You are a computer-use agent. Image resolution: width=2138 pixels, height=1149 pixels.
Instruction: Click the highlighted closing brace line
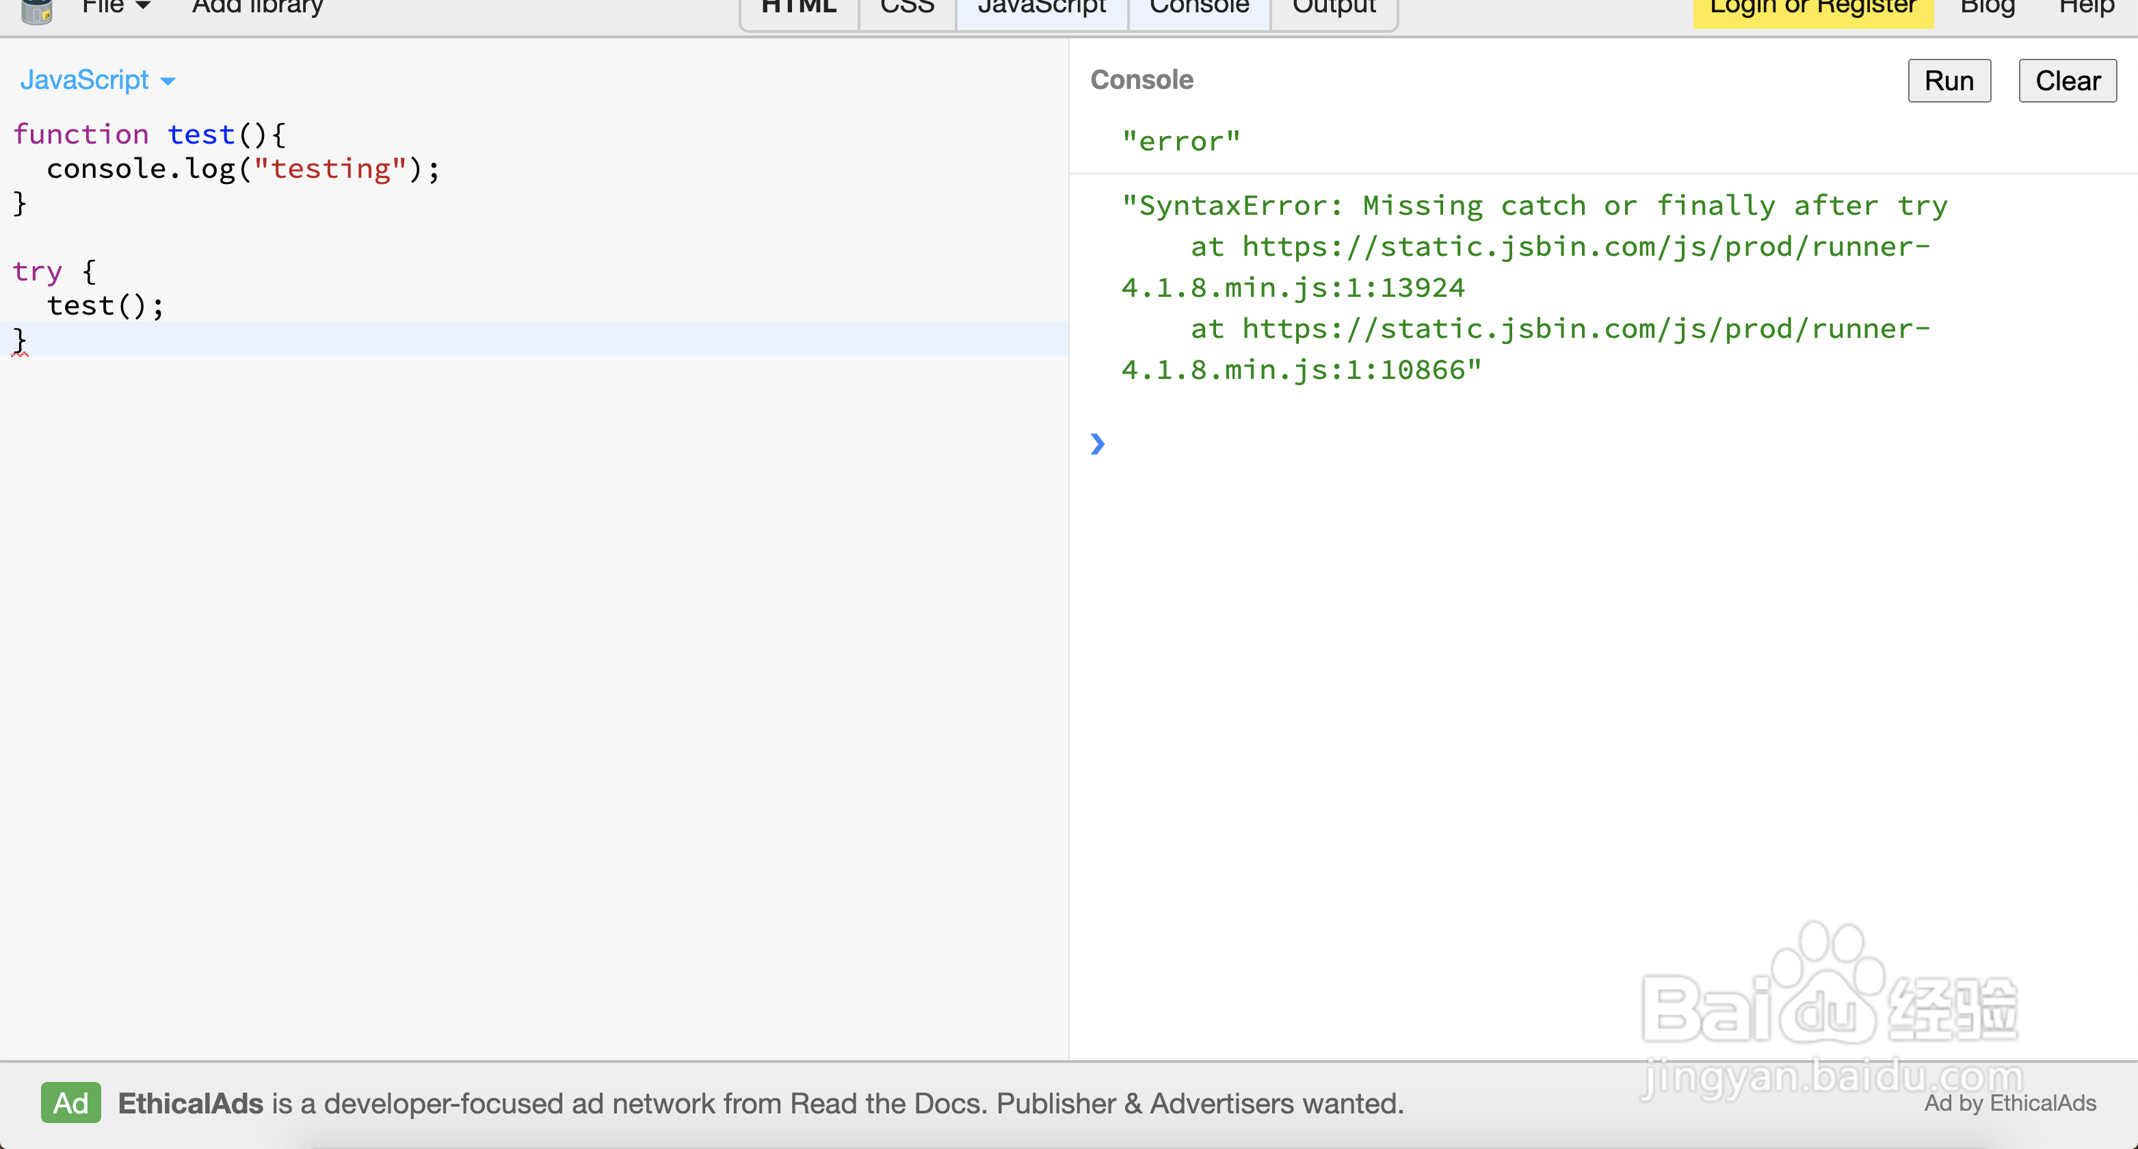point(20,339)
